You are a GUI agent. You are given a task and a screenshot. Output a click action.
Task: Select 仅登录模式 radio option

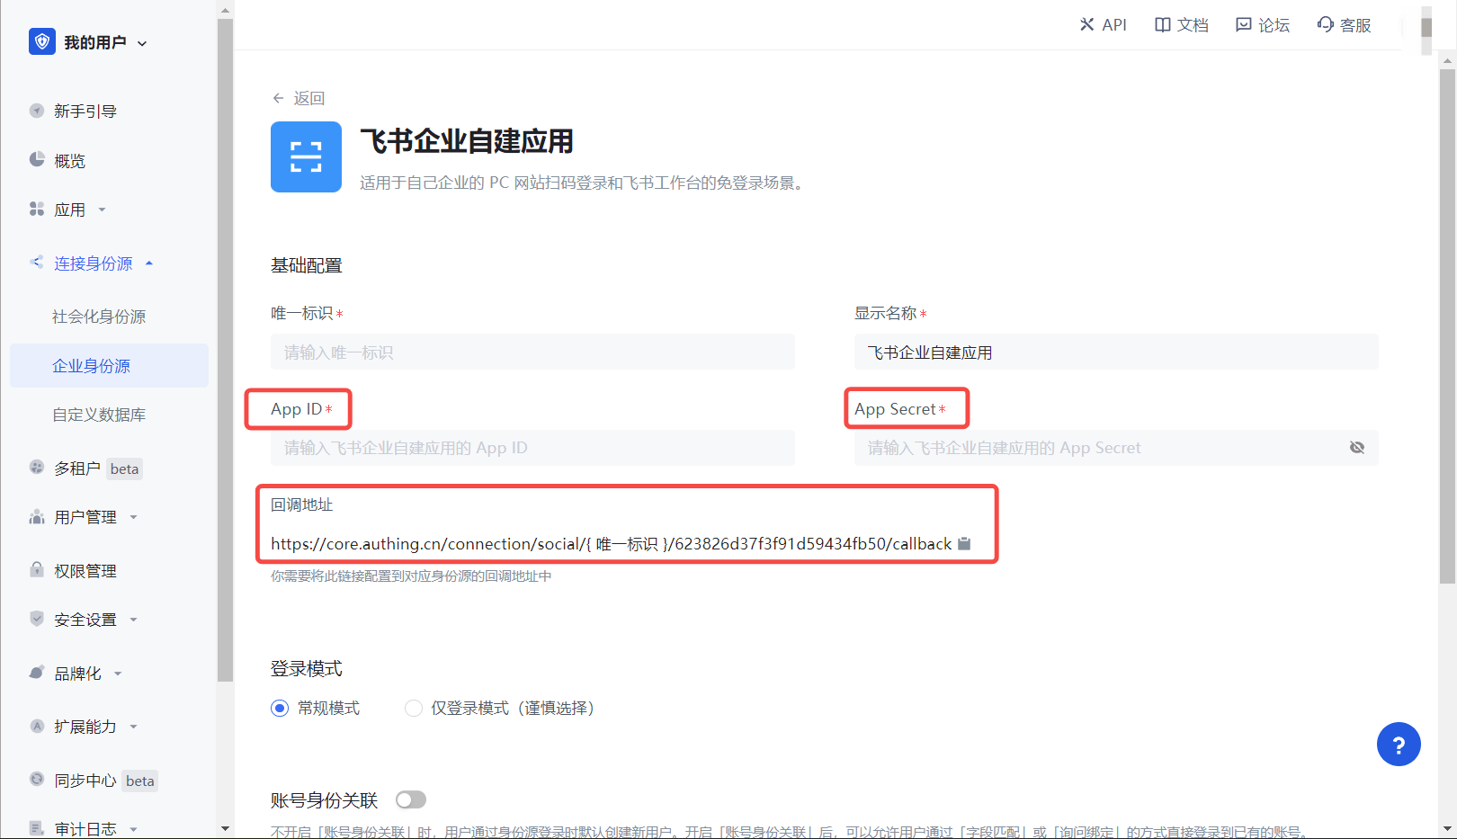tap(414, 709)
